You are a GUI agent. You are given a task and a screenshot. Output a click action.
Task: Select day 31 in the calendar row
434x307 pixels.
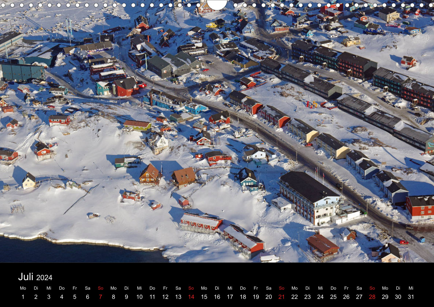coord(411,297)
